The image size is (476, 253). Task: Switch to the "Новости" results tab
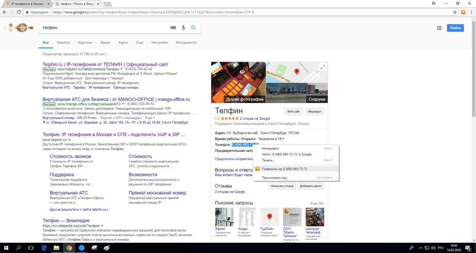click(63, 42)
